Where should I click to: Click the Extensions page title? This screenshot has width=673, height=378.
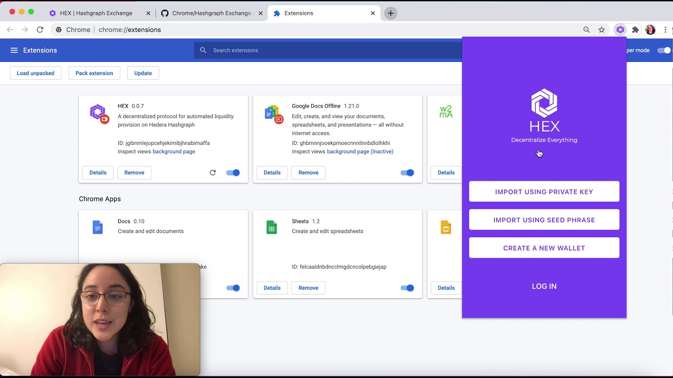[40, 50]
